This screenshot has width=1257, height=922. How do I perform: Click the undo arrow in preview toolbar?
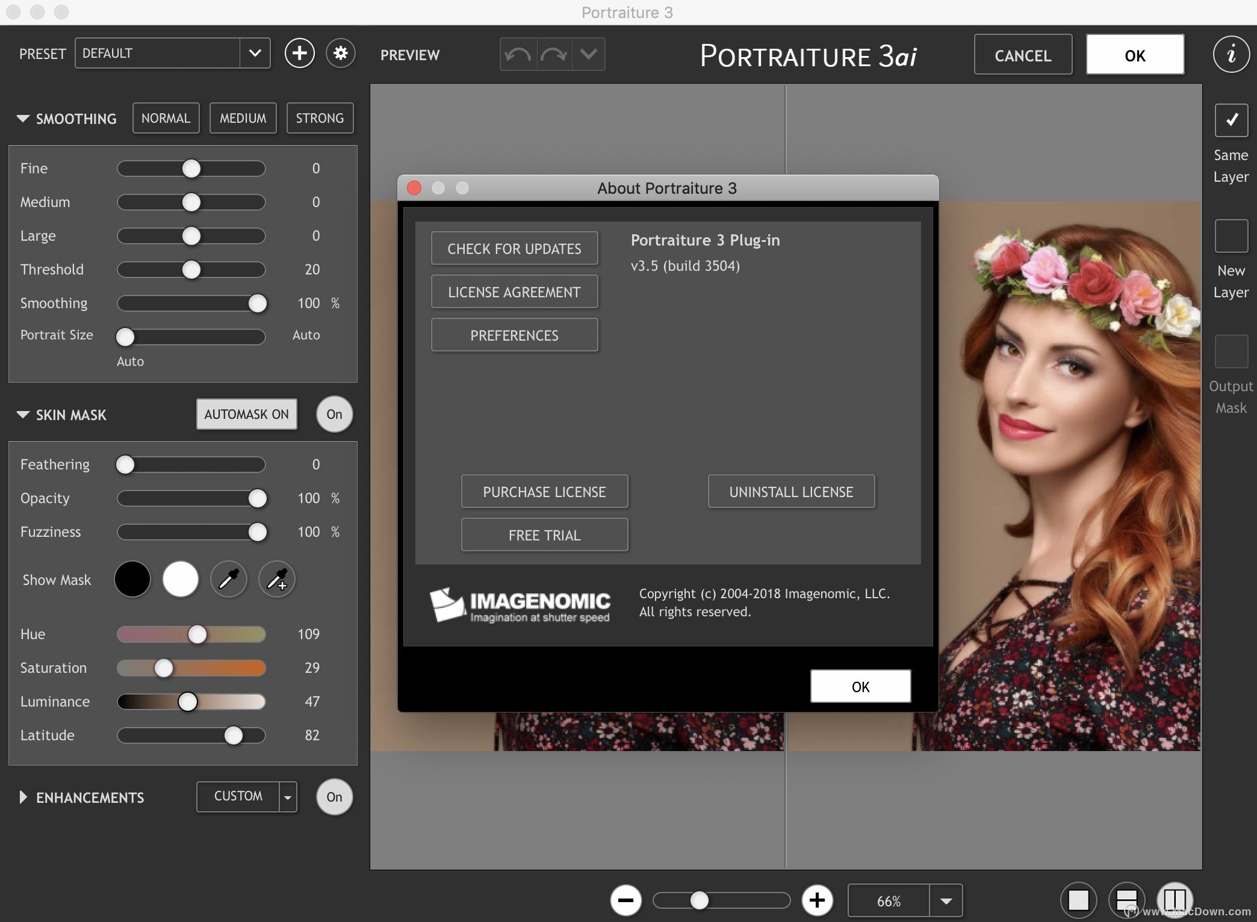coord(518,55)
